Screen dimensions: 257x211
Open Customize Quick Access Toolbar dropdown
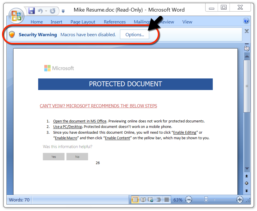(x=63, y=11)
